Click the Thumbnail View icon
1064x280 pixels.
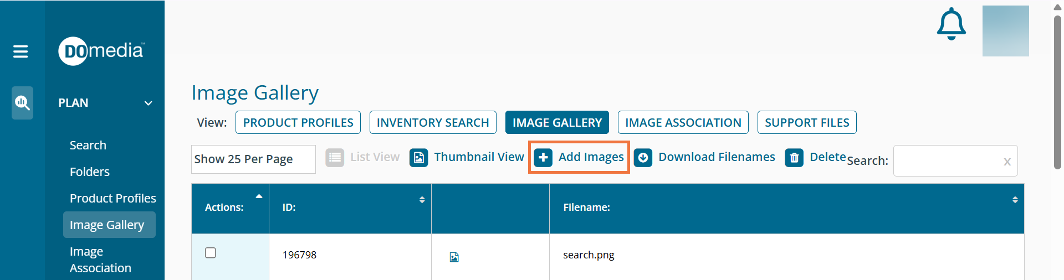[419, 158]
